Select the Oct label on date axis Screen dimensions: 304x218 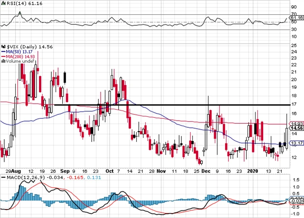coord(110,170)
